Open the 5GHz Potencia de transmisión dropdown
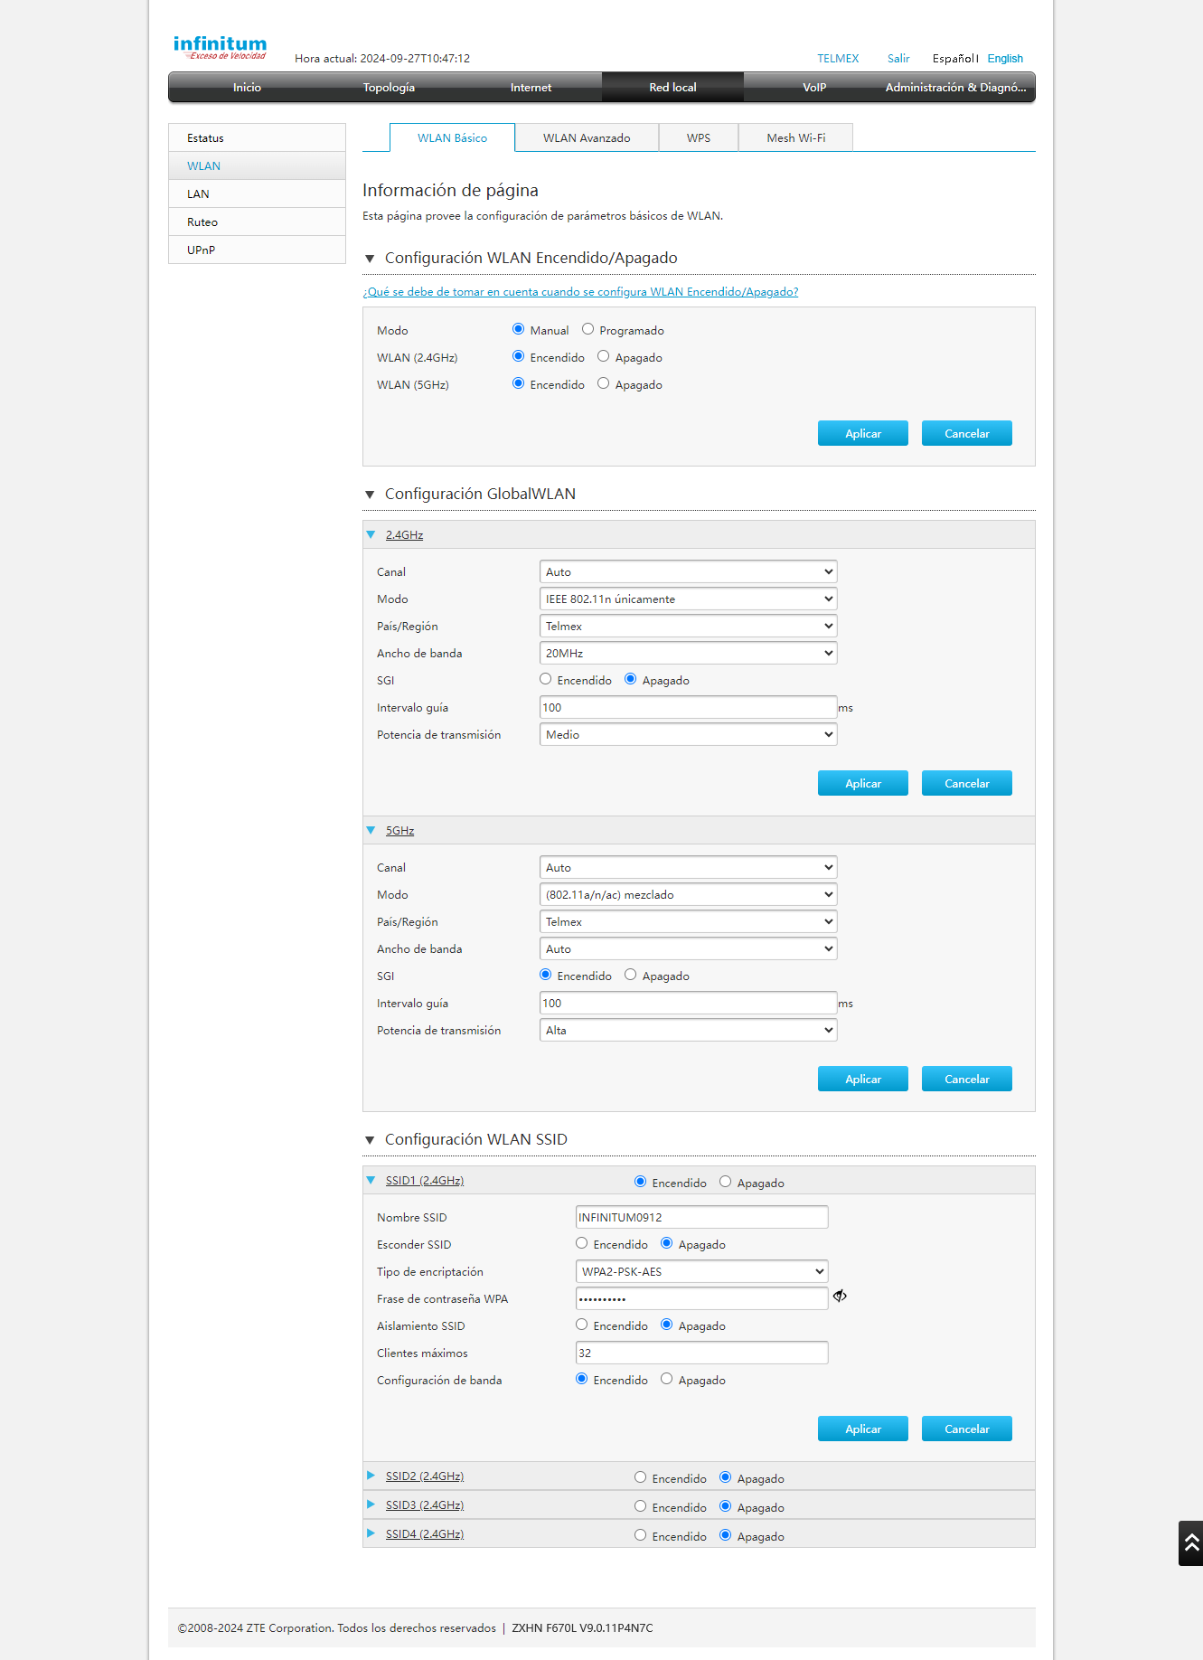The width and height of the screenshot is (1203, 1660). coord(688,1030)
